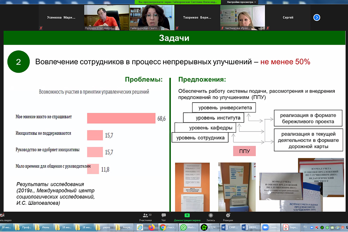Toggle the video camera on

(3, 217)
